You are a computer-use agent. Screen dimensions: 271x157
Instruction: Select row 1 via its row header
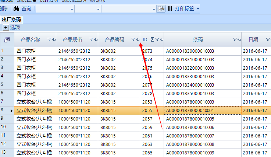pyautogui.click(x=7, y=51)
